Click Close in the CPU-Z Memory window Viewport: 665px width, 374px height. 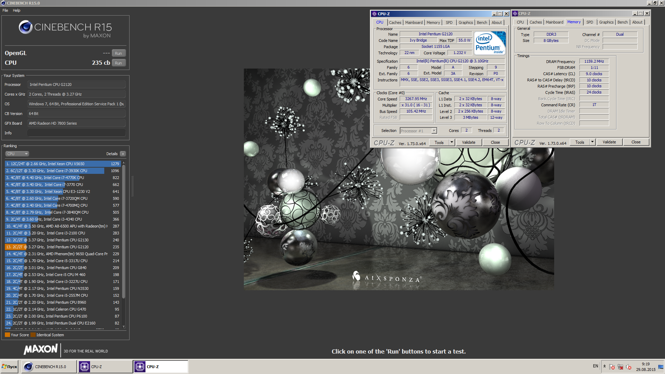[636, 142]
